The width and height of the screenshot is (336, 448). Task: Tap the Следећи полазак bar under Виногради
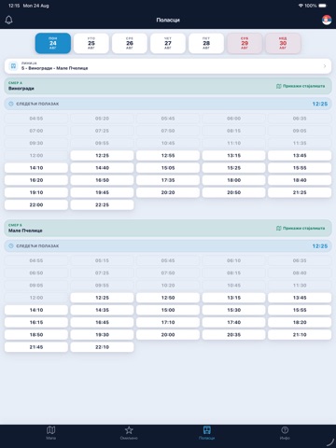[168, 104]
